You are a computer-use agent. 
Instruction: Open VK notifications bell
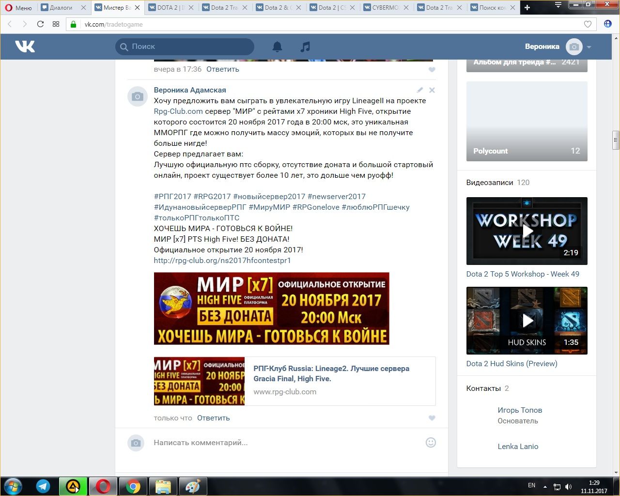(277, 46)
